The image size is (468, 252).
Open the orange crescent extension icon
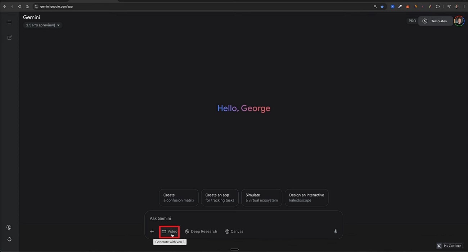[415, 6]
